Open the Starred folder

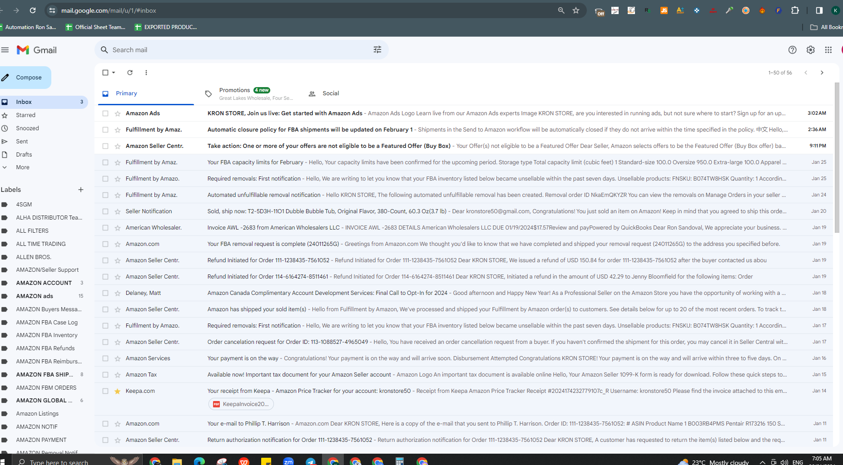click(44, 115)
